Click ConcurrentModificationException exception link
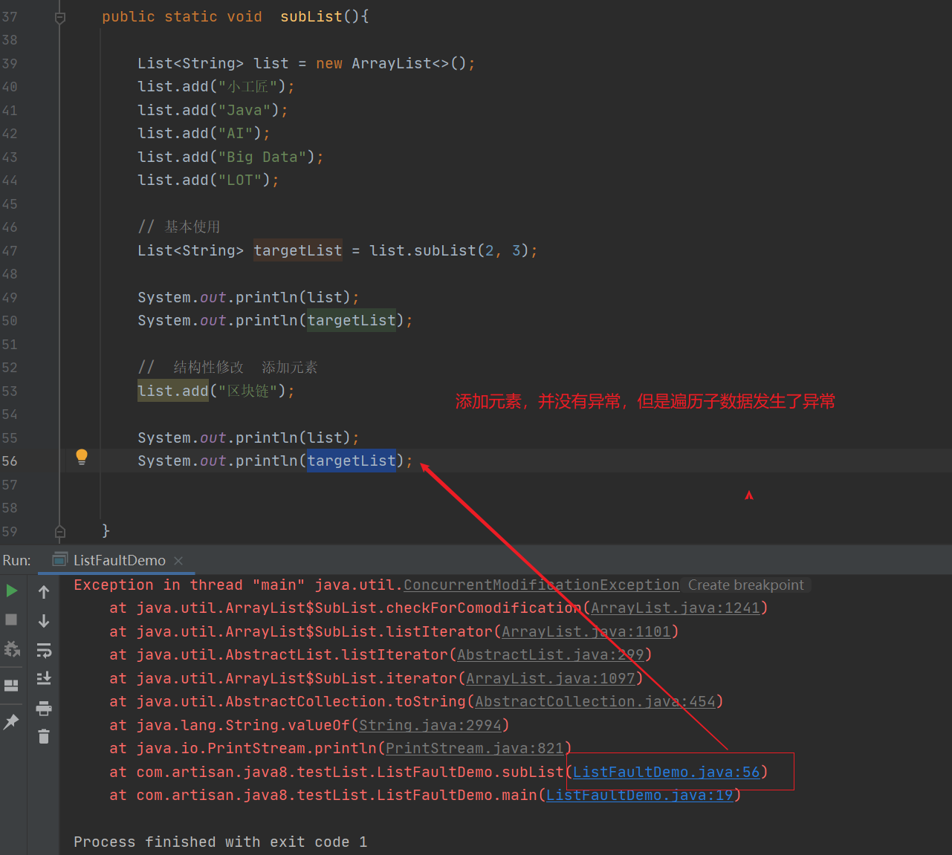 542,585
